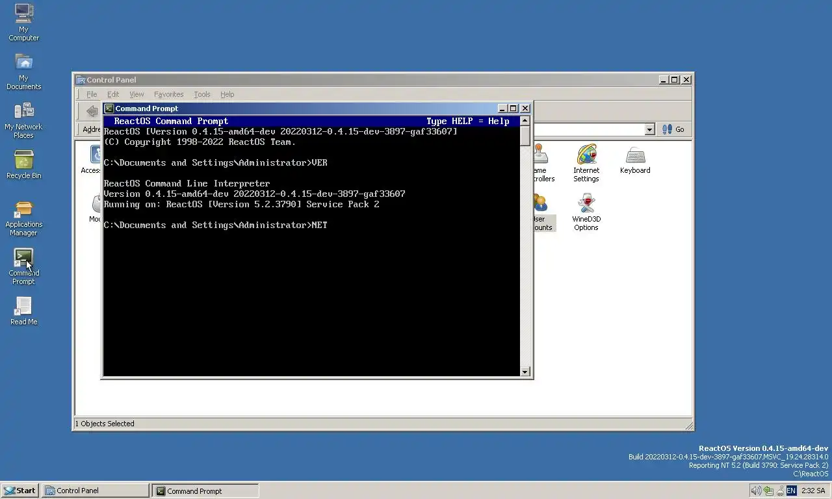Launch Applications Manager from desktop

click(x=23, y=217)
